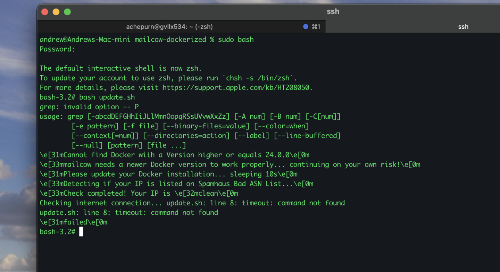The image size is (500, 272).
Task: Click the desktop wallpaper left of window
Action: (17, 139)
